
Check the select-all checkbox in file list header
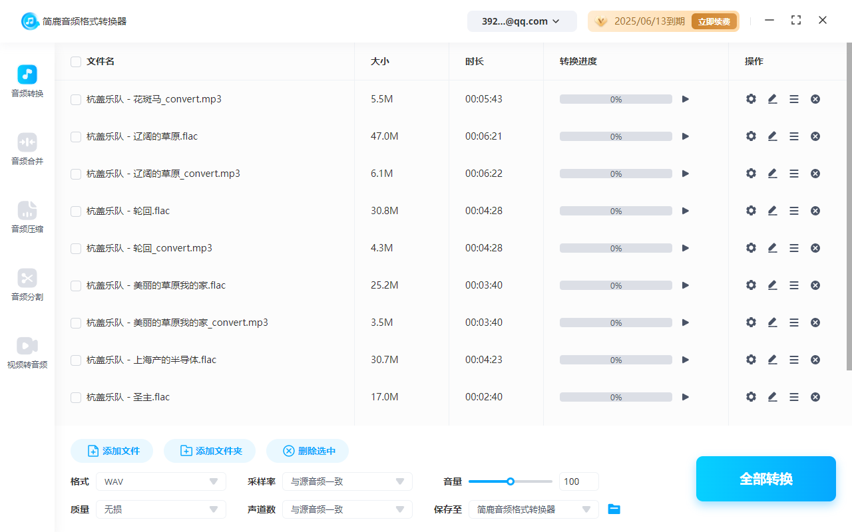[x=75, y=61]
